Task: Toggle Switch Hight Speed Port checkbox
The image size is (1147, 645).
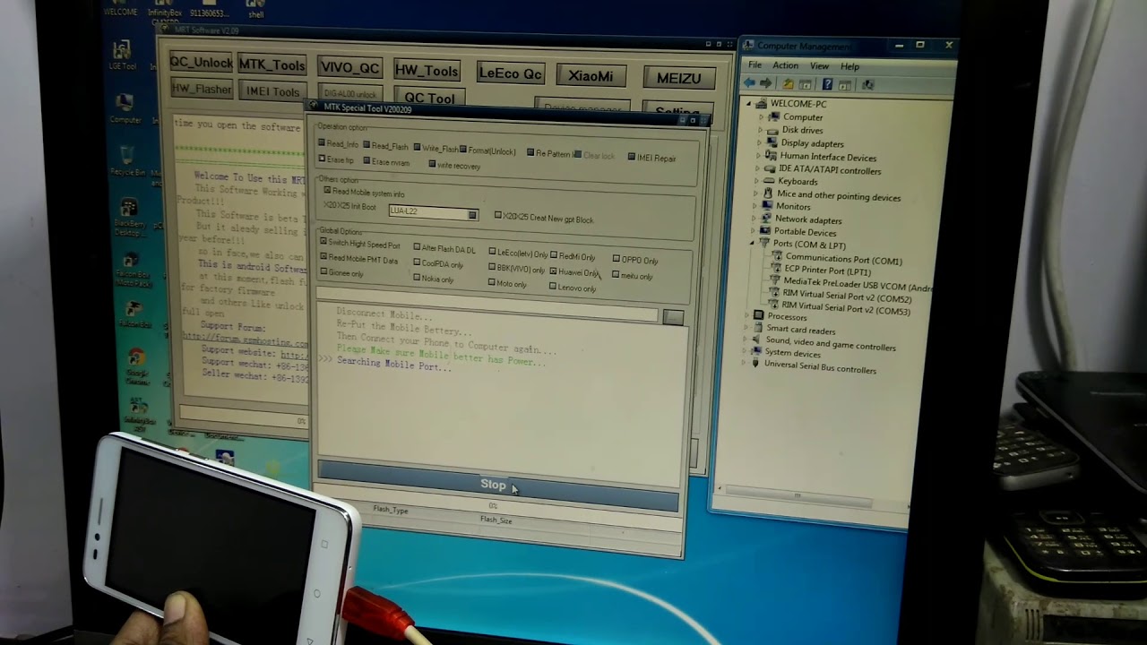Action: [324, 243]
